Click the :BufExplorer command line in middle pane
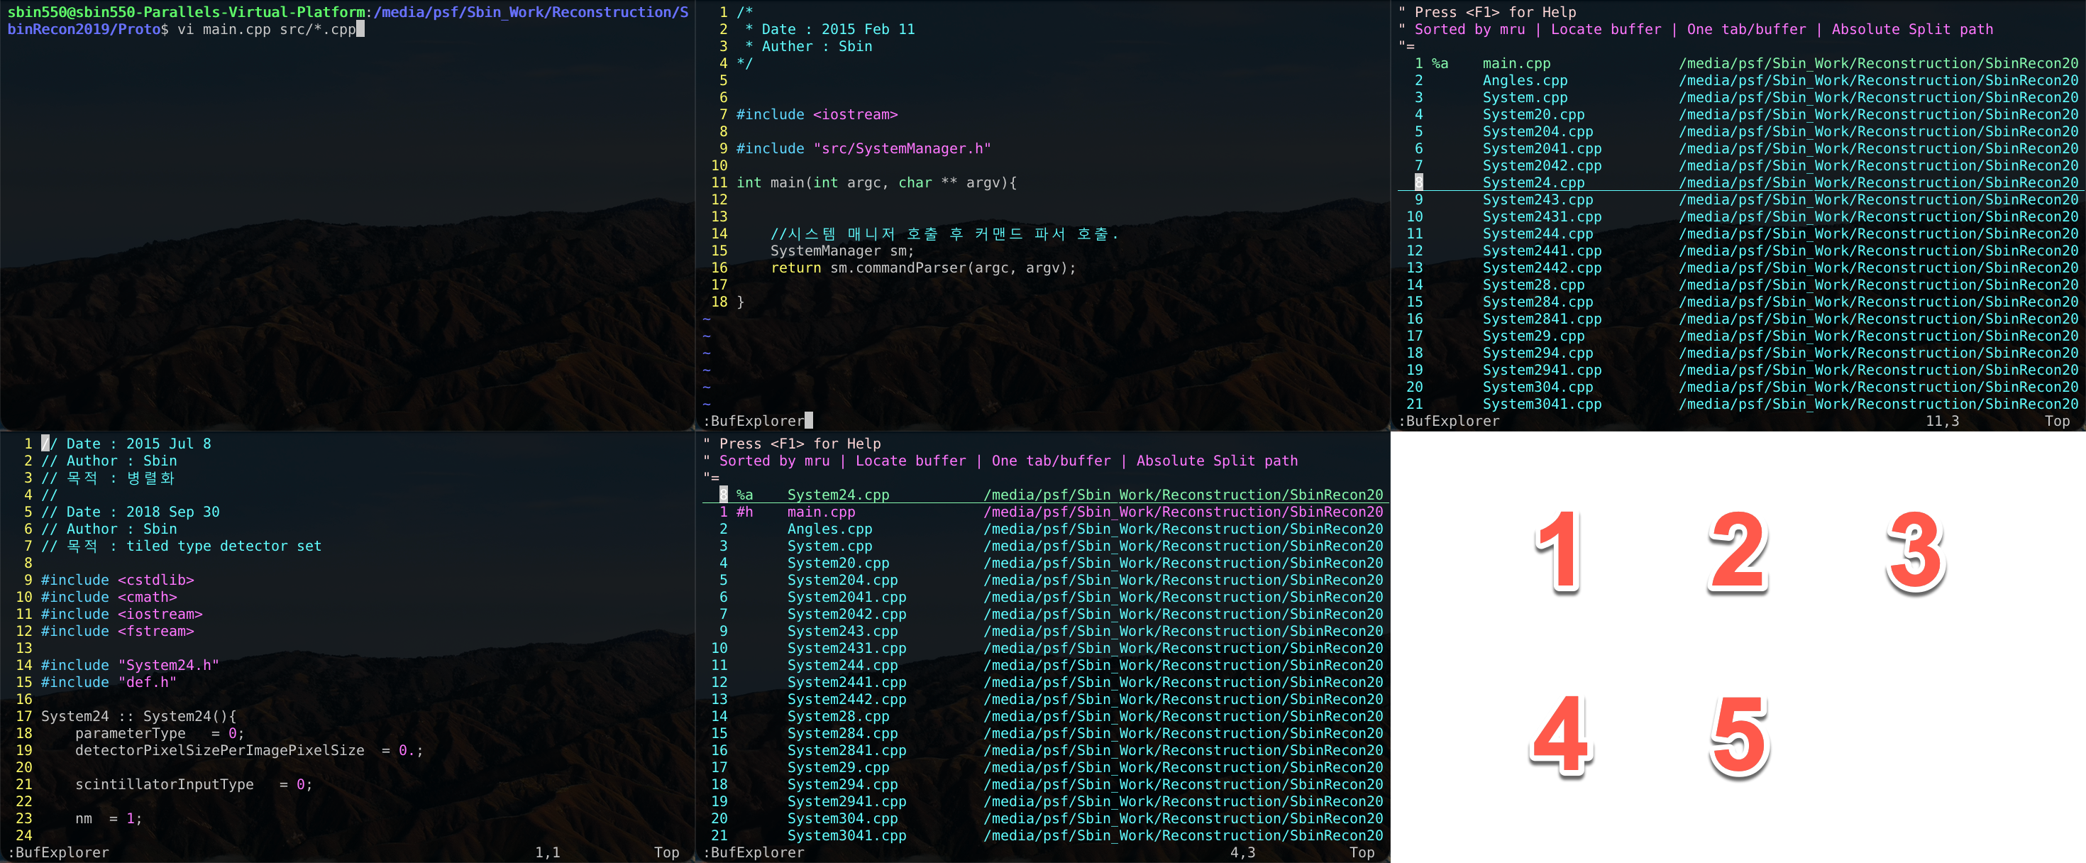 pyautogui.click(x=756, y=421)
